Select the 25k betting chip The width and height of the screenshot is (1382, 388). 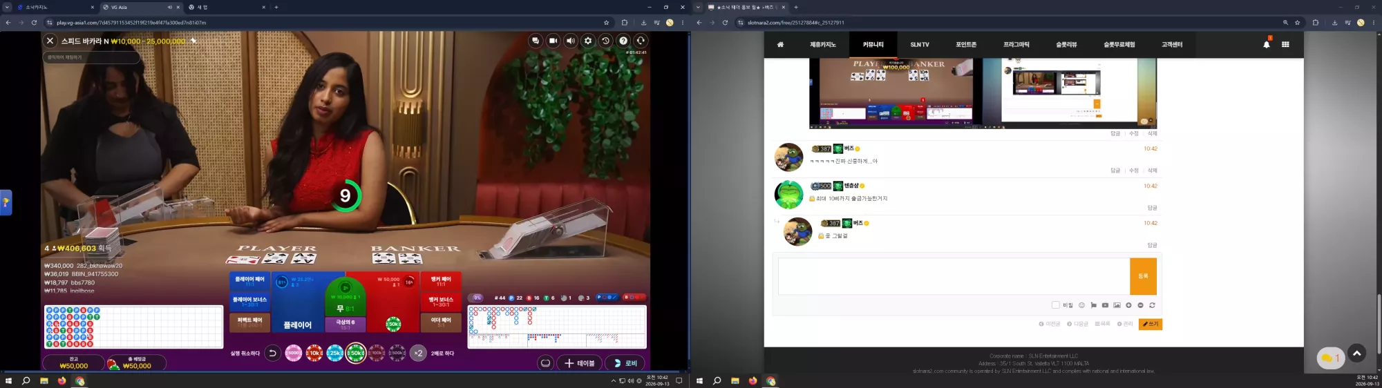[335, 353]
